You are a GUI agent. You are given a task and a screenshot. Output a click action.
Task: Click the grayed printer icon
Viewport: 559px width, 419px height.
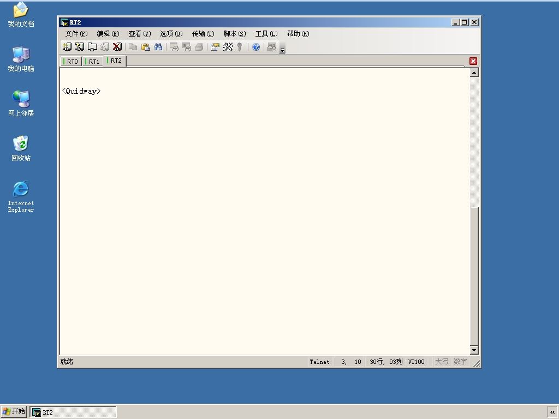point(199,47)
